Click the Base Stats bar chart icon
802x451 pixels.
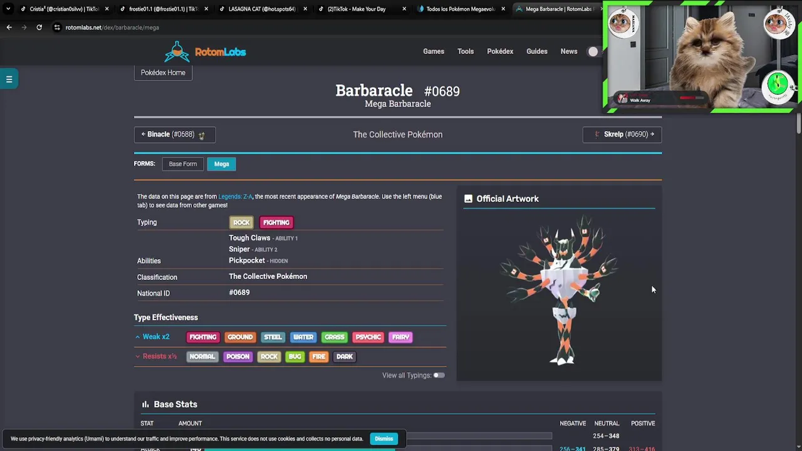tap(145, 405)
